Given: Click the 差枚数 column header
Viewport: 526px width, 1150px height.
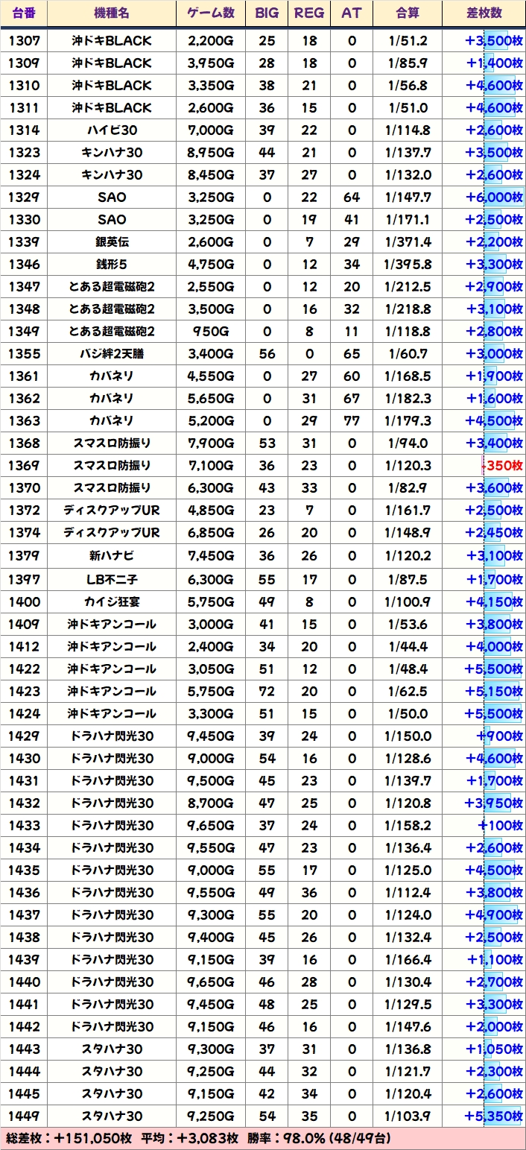Looking at the screenshot, I should (483, 13).
